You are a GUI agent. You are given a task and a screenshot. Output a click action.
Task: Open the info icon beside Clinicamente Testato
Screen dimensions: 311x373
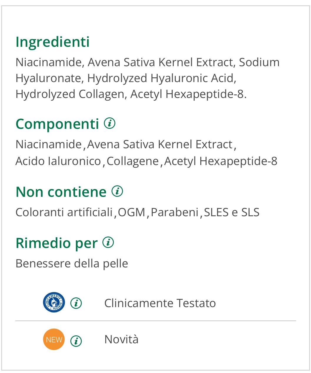click(x=76, y=302)
